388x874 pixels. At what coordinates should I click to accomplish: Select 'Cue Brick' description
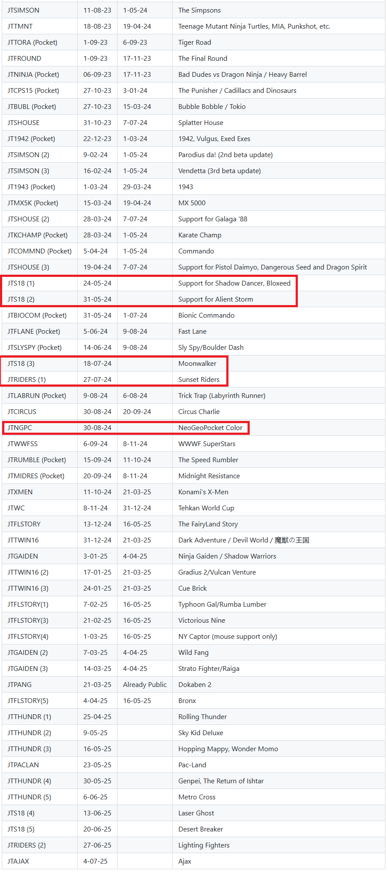(x=192, y=588)
